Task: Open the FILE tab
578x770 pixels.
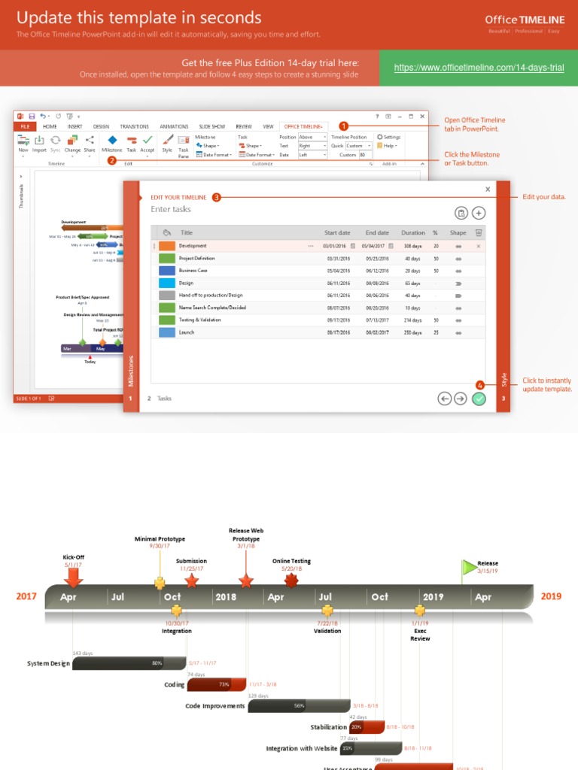Action: (x=25, y=126)
